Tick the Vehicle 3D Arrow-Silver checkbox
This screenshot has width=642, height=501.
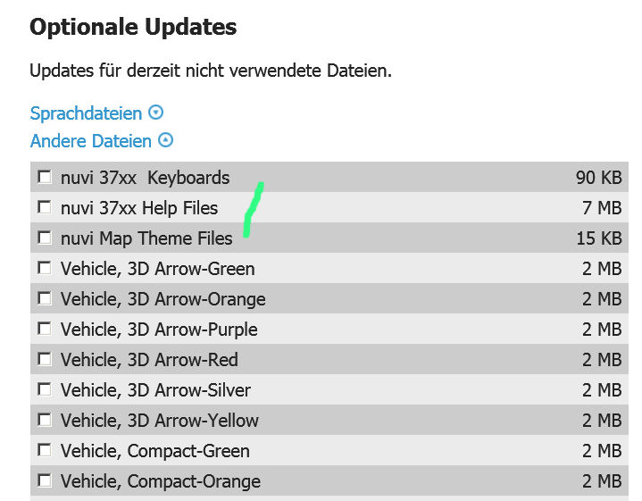coord(45,389)
